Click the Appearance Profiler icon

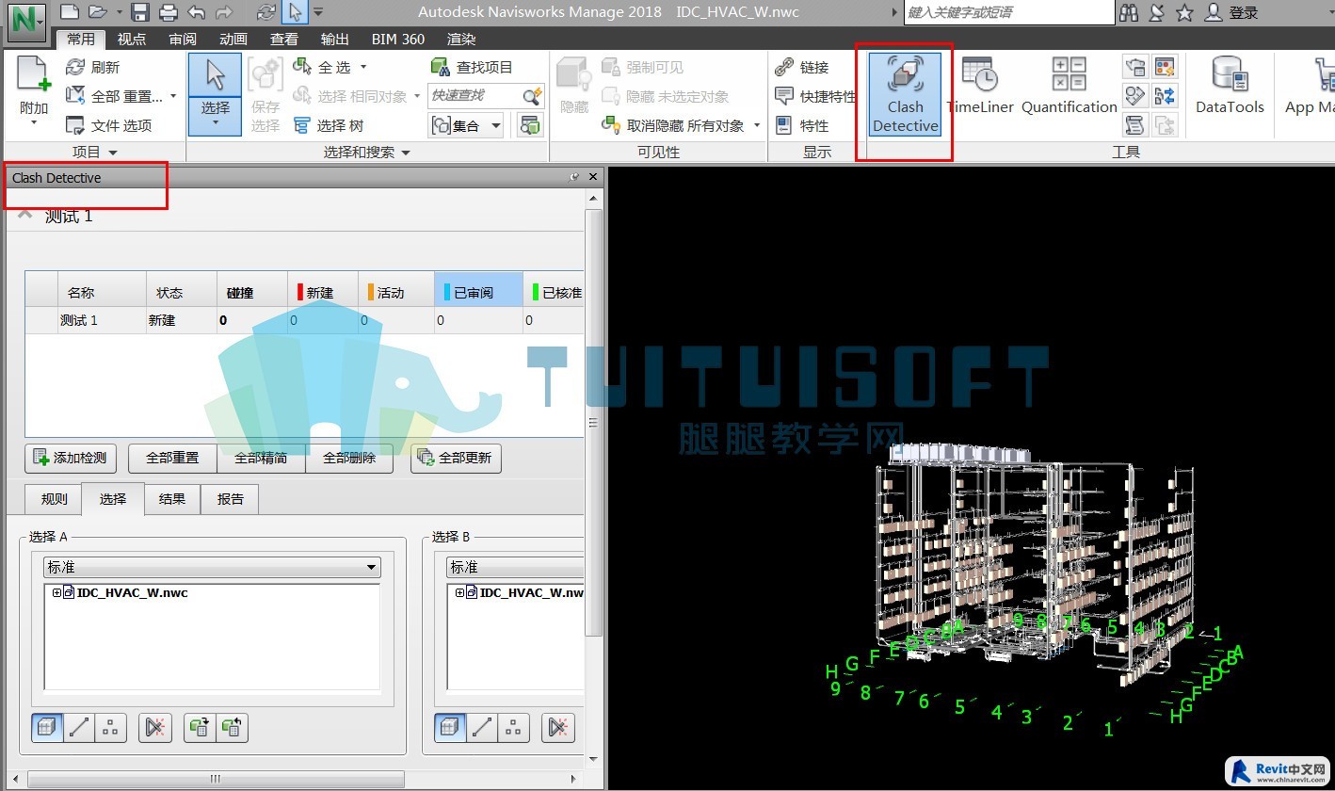1165,67
